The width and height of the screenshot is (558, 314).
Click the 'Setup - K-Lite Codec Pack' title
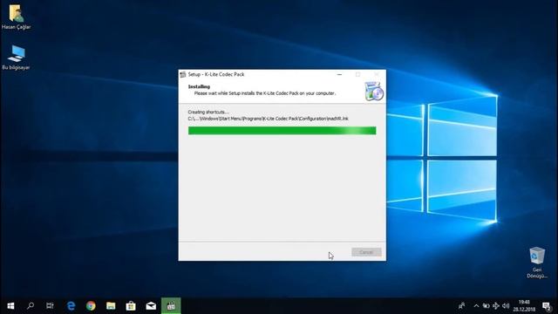[216, 74]
